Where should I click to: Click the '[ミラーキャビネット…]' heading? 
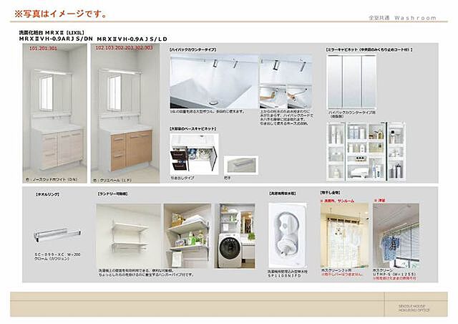coord(369,49)
